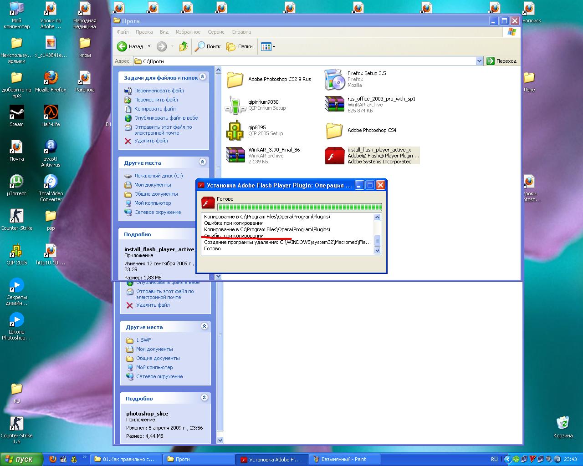This screenshot has width=583, height=466.
Task: Open the Вид menu
Action: pyautogui.click(x=164, y=32)
